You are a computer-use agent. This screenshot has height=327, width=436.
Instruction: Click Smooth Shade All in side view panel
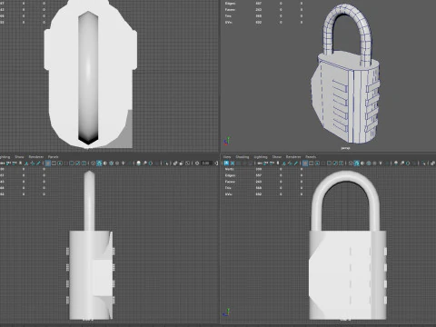coord(99,163)
